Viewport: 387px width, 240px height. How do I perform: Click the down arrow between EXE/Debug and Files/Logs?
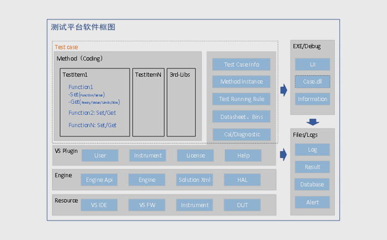[x=313, y=122]
